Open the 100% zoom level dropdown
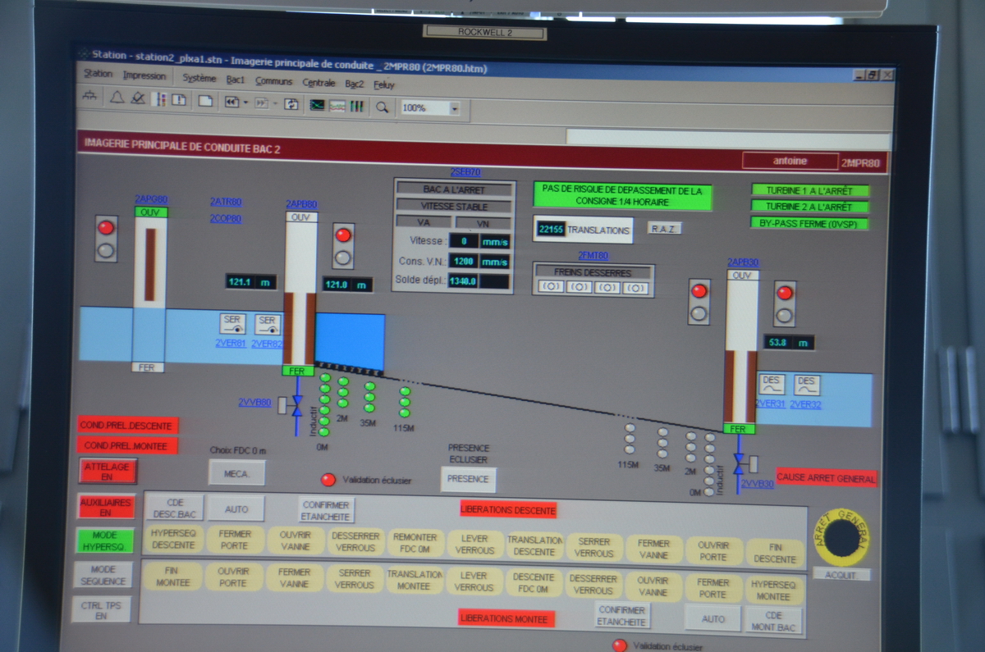Image resolution: width=985 pixels, height=652 pixels. click(454, 108)
